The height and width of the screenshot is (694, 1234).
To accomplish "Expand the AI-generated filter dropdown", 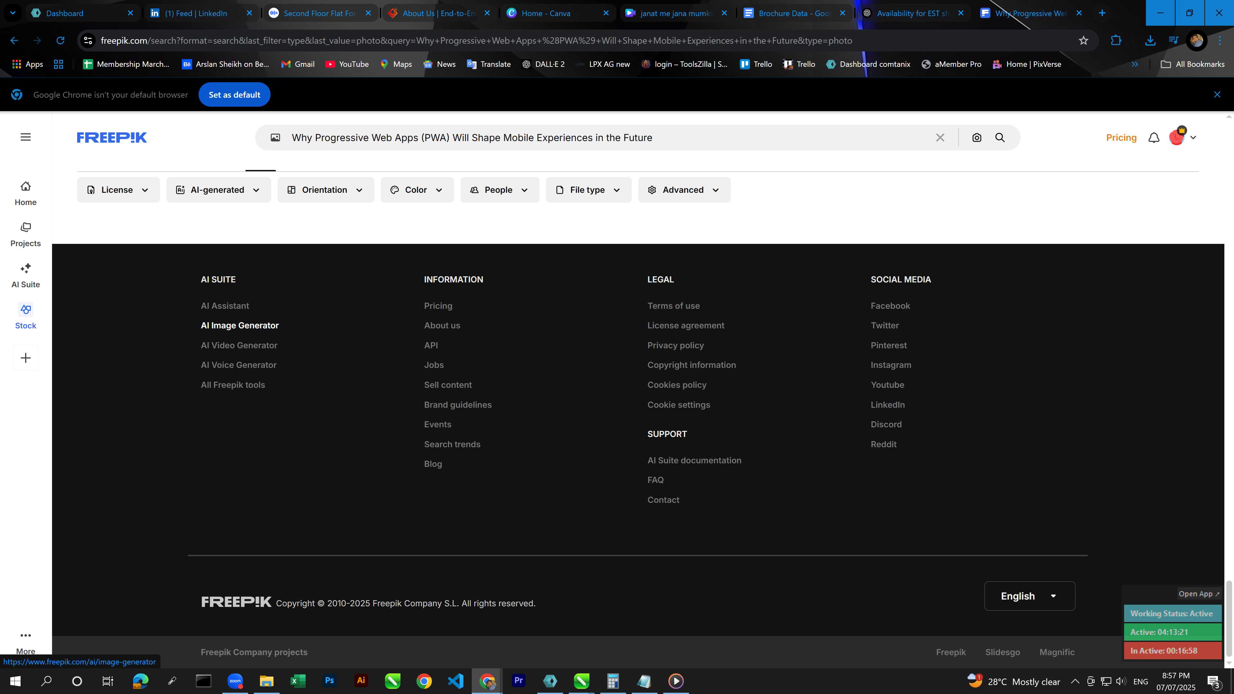I will [219, 190].
